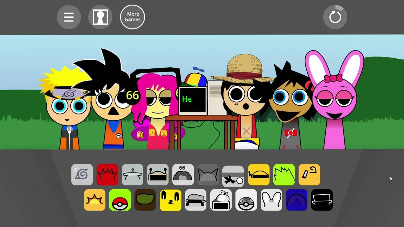Select the brown bushy green hair icon
This screenshot has width=404, height=227.
click(145, 200)
